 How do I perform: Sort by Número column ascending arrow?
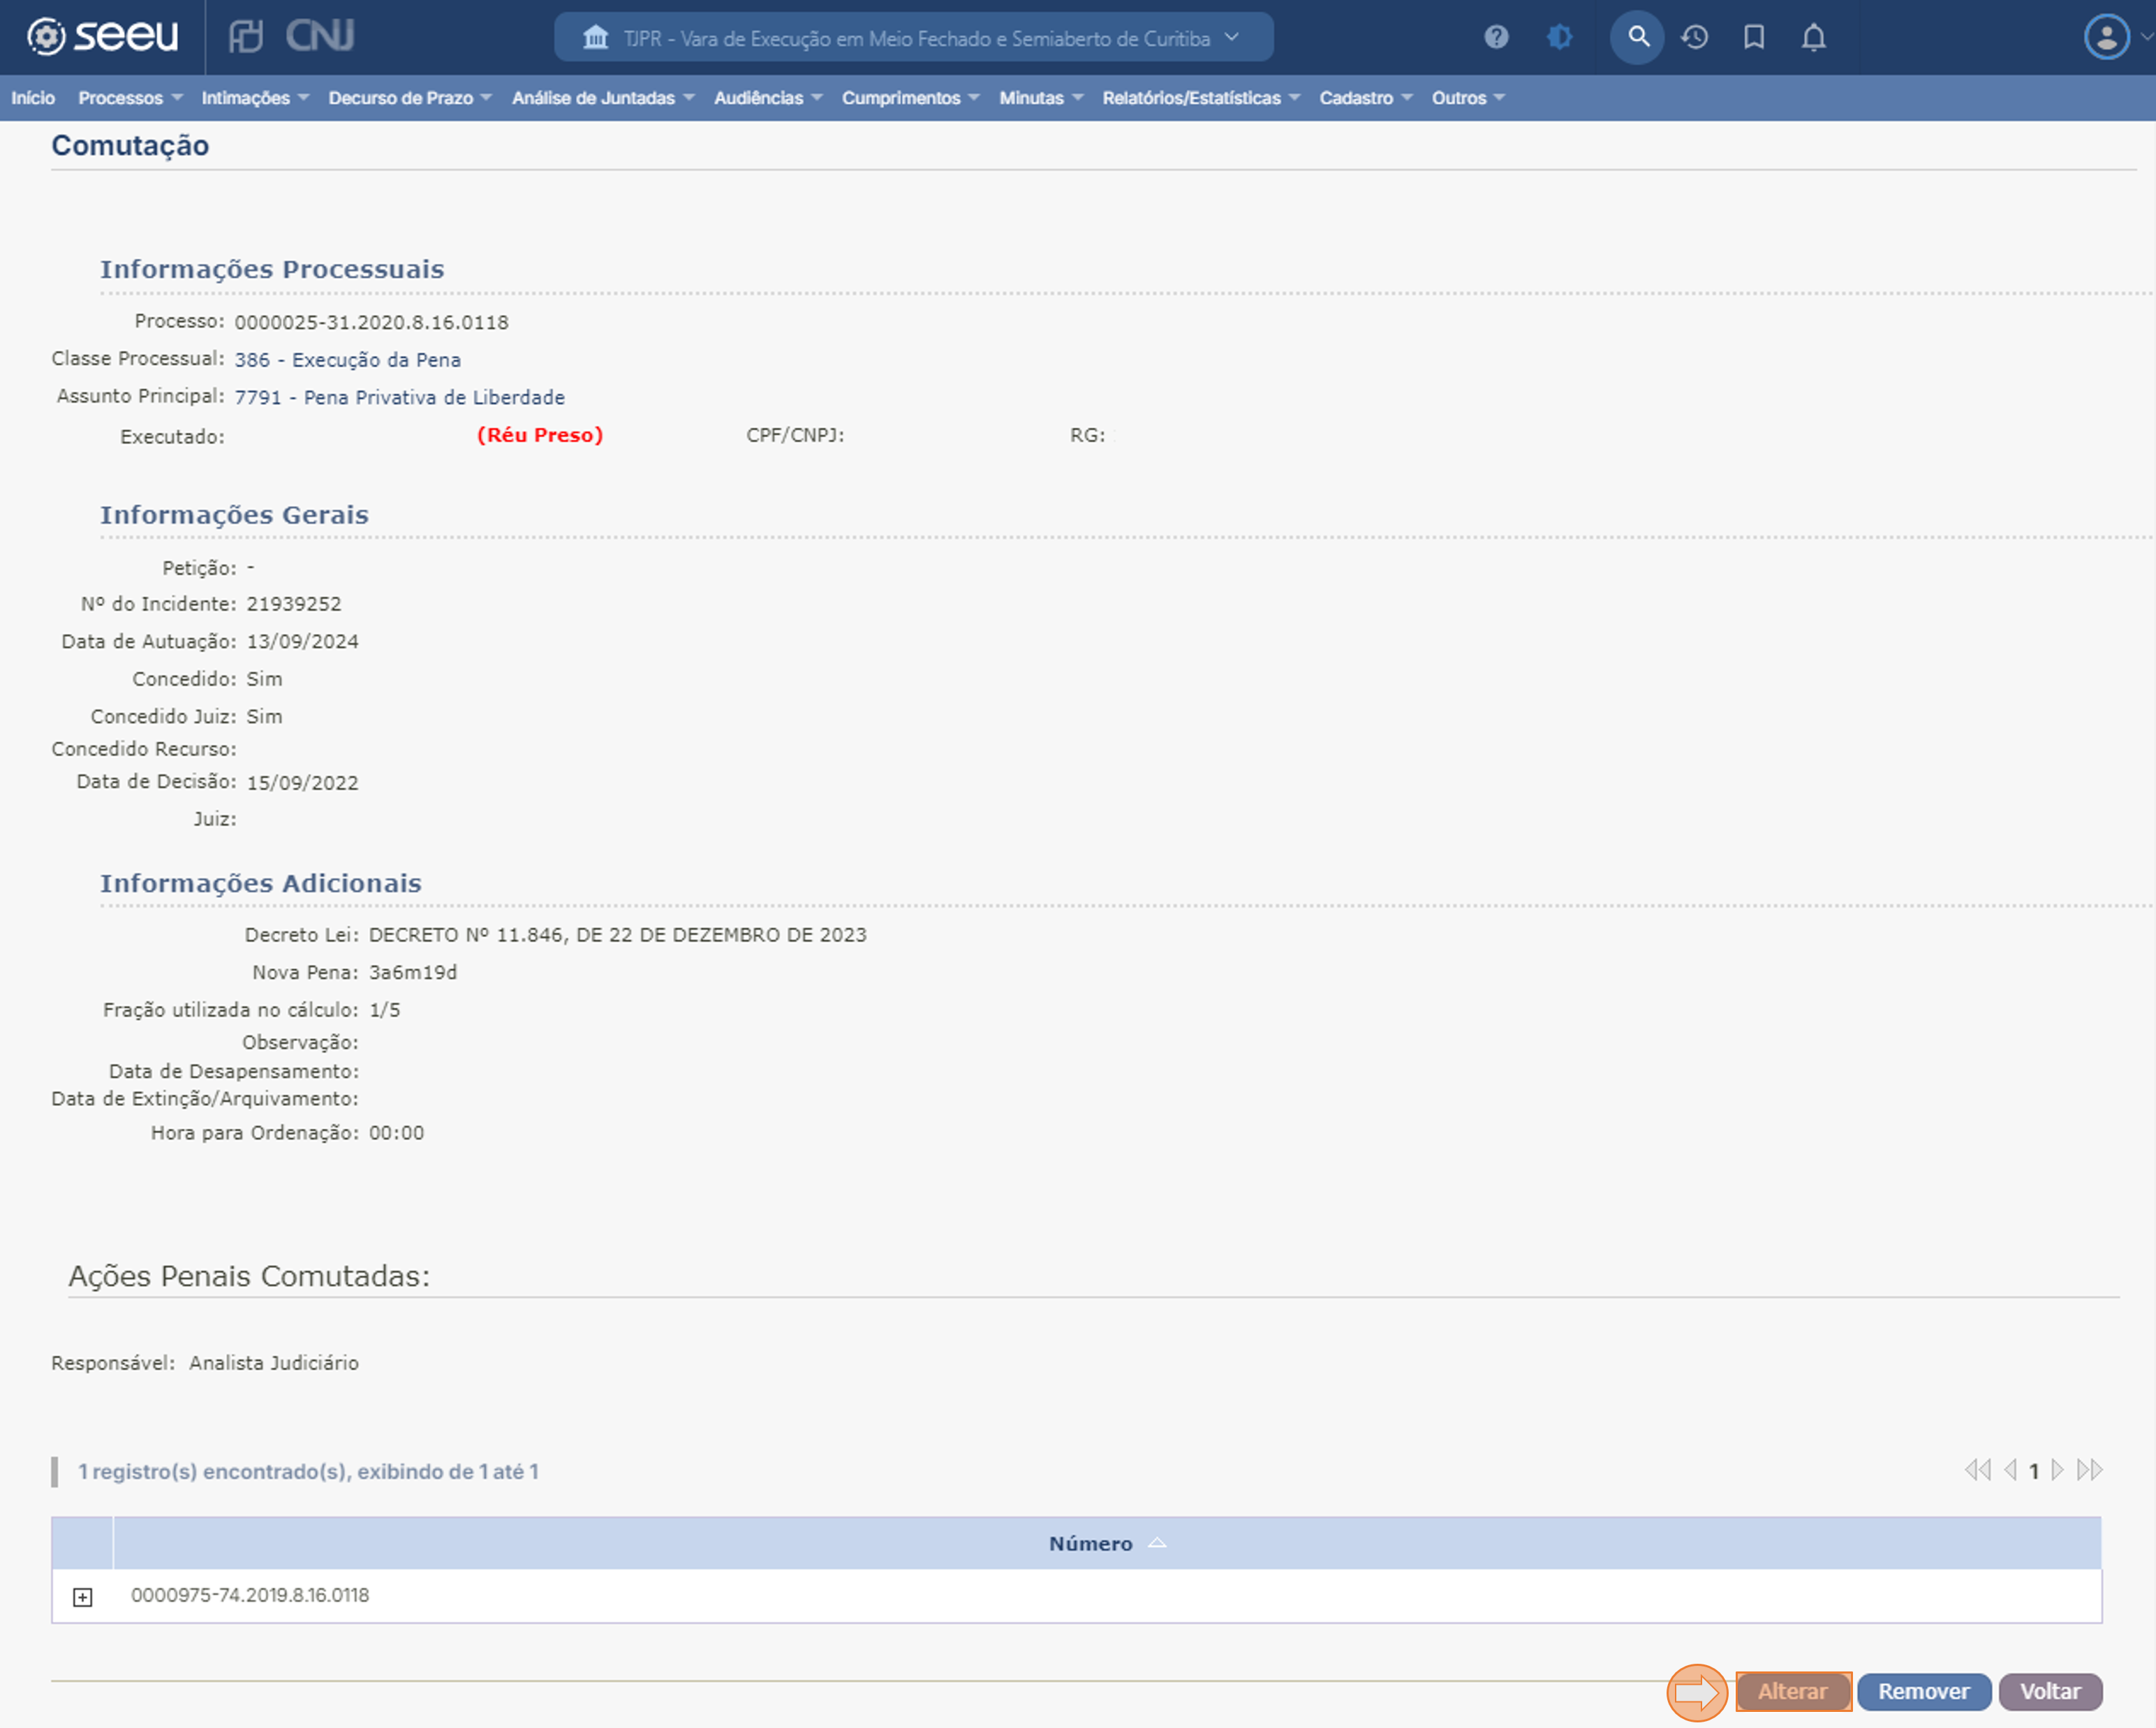[x=1157, y=1543]
